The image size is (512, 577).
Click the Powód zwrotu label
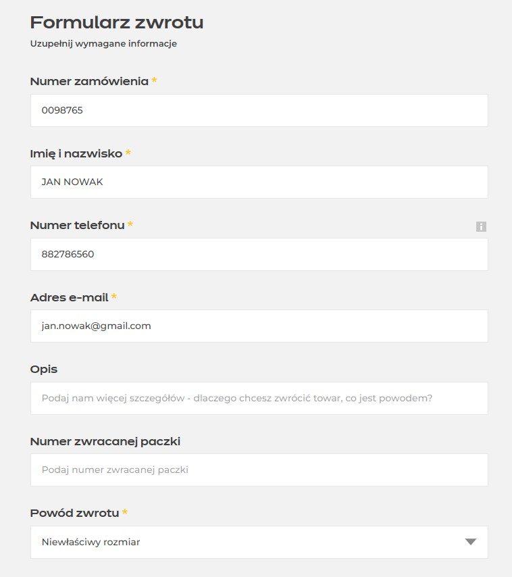pos(75,513)
